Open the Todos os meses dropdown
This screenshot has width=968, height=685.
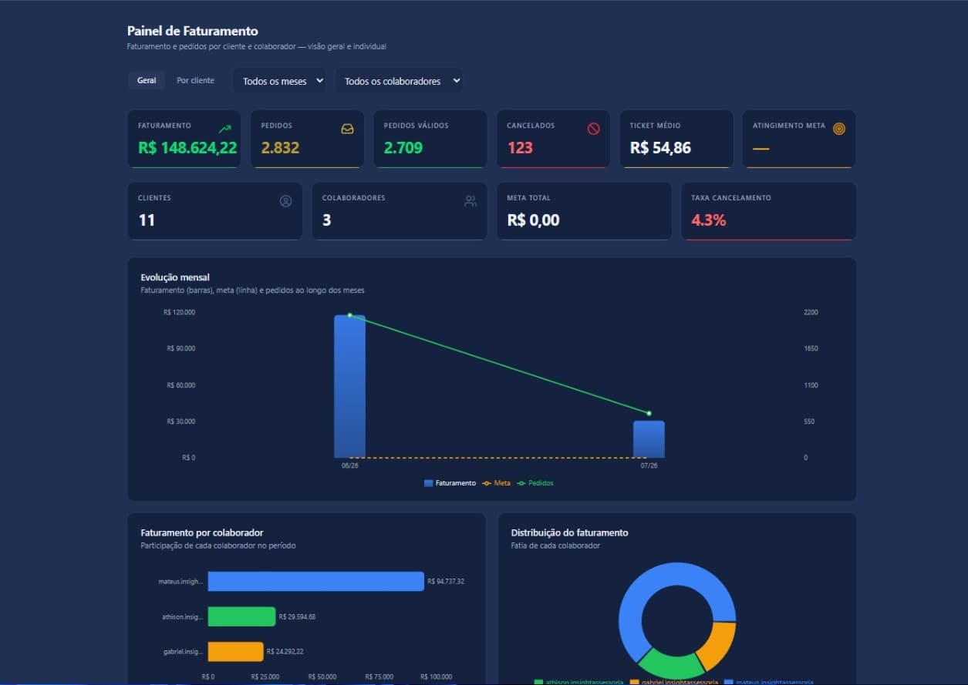click(x=279, y=81)
